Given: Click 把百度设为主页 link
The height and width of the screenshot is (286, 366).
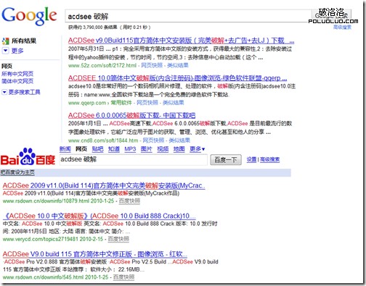Looking at the screenshot, I should coord(17,172).
